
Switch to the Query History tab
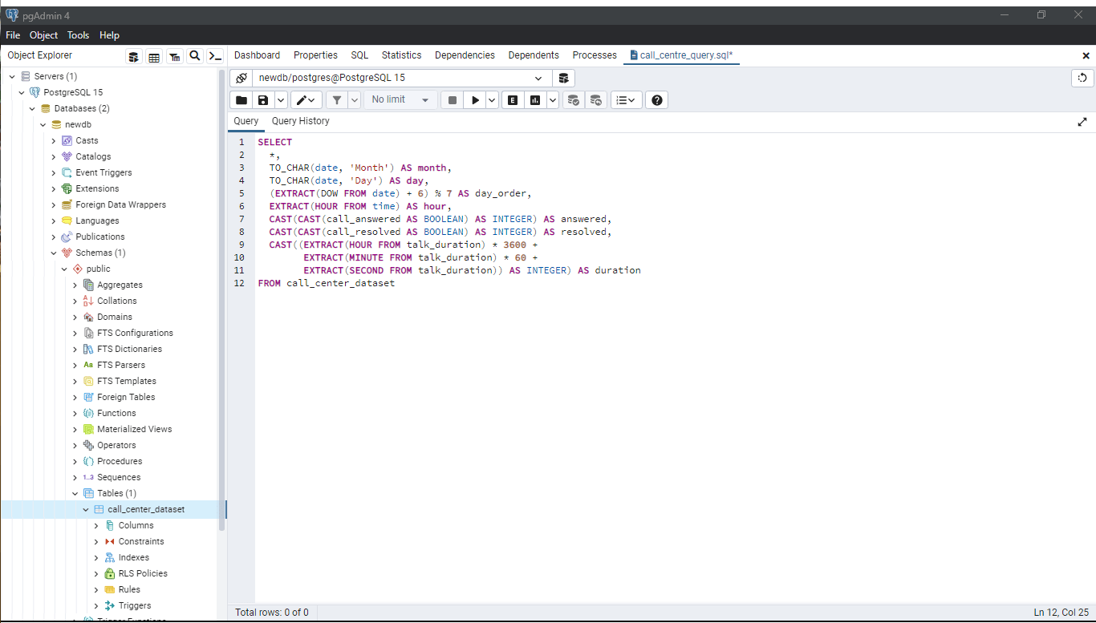301,121
